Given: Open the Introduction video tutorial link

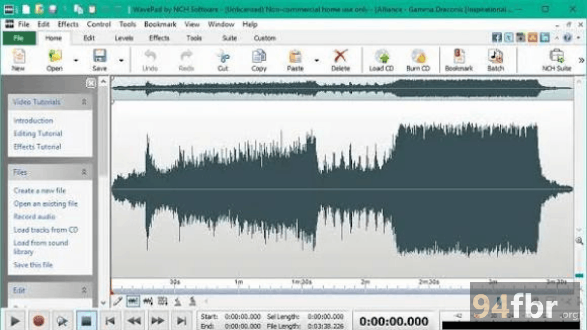Looking at the screenshot, I should [x=33, y=121].
